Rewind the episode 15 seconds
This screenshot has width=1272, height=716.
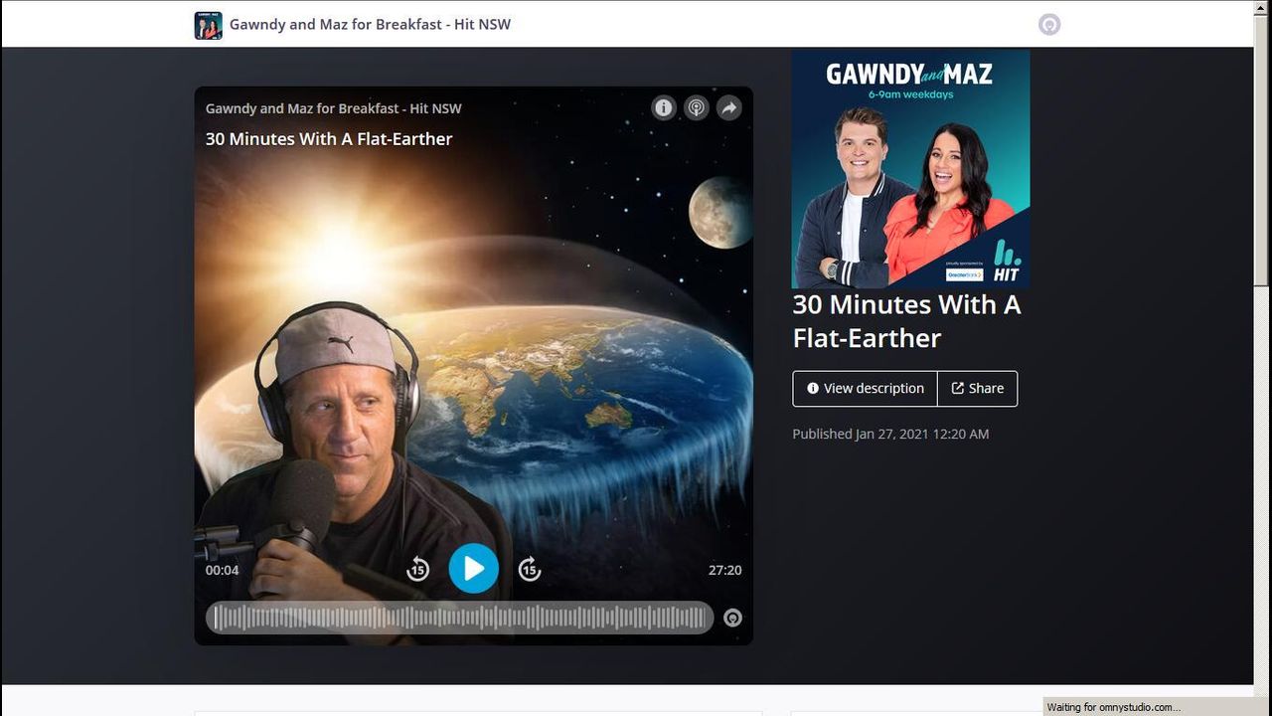[x=417, y=569]
